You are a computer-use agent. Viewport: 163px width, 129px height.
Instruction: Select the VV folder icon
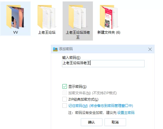15,17
